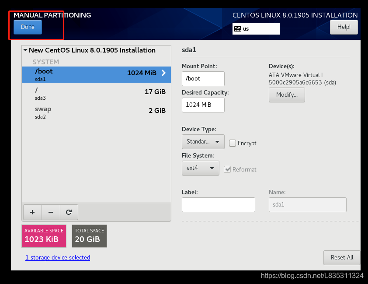Click the us keyboard layout indicator
This screenshot has width=368, height=284.
pos(256,28)
